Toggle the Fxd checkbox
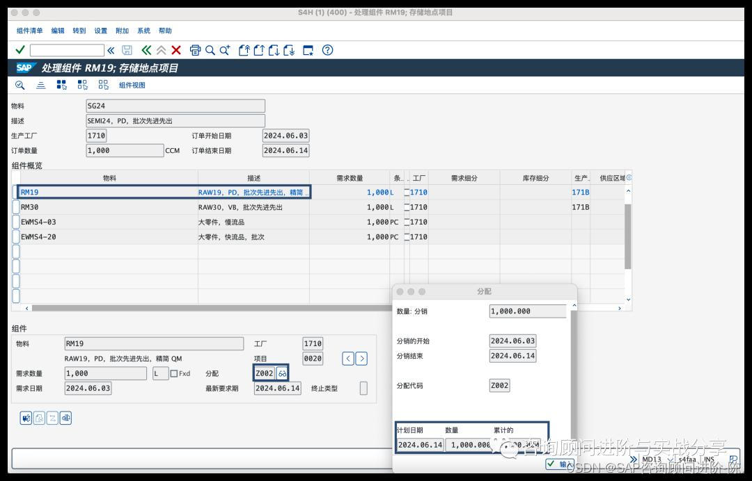752x481 pixels. 173,373
